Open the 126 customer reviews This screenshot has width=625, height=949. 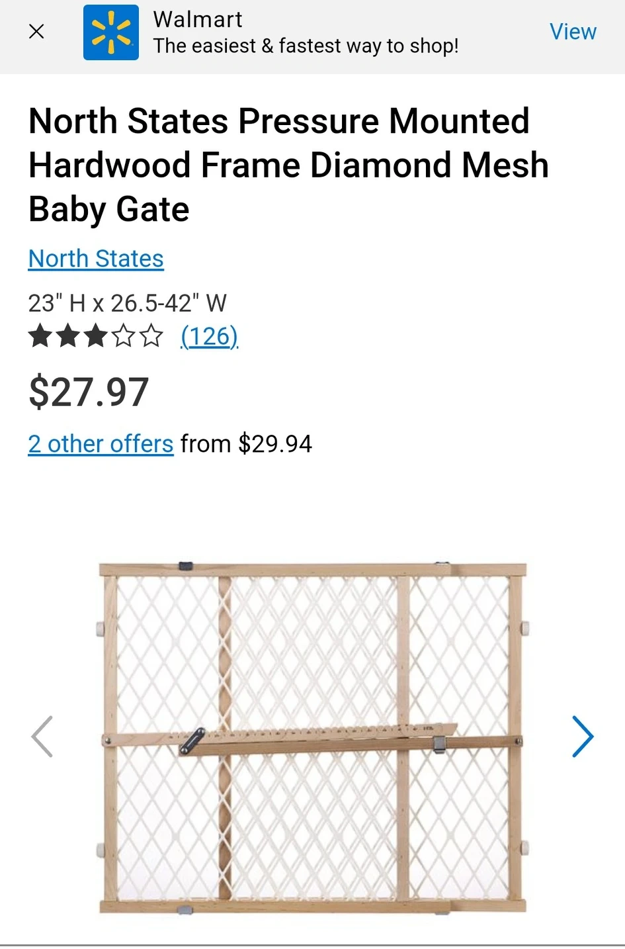click(x=210, y=336)
